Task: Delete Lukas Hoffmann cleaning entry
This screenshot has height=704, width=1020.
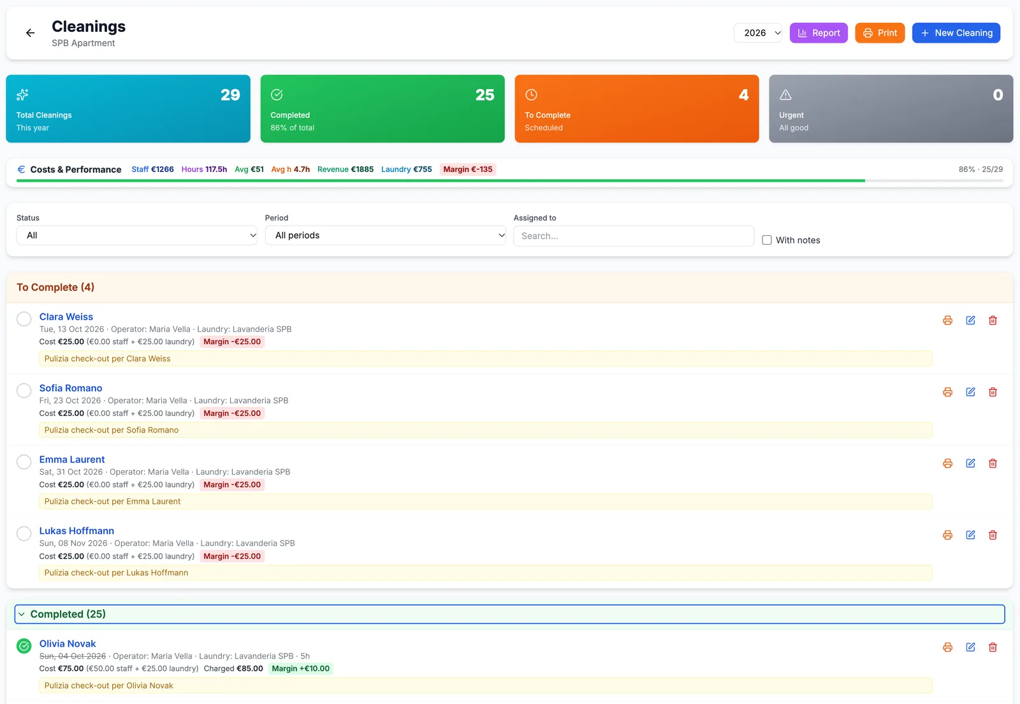Action: click(x=993, y=535)
